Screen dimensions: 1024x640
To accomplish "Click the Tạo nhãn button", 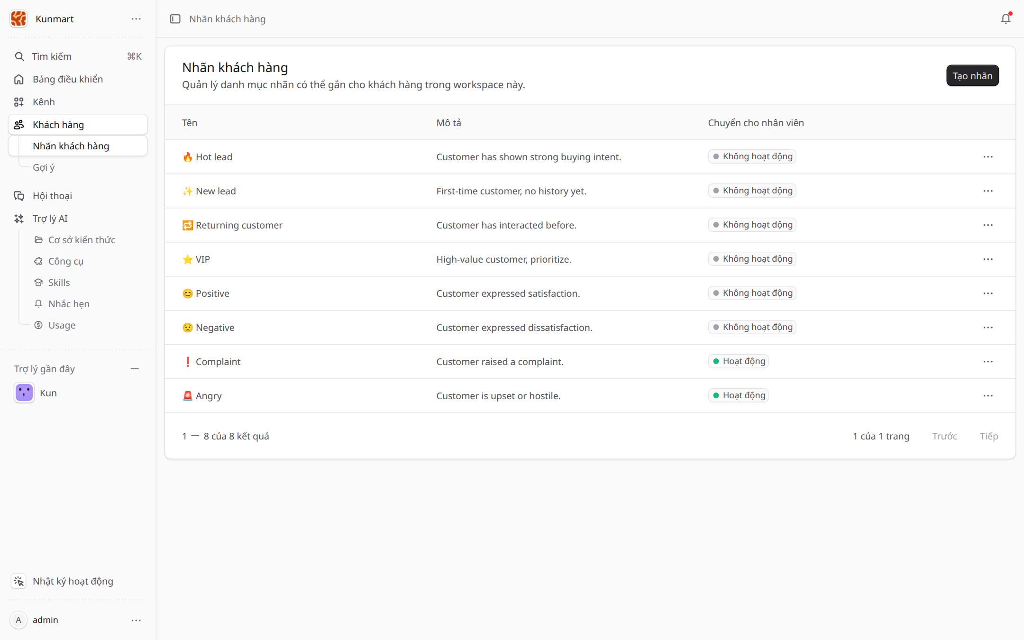I will click(972, 76).
